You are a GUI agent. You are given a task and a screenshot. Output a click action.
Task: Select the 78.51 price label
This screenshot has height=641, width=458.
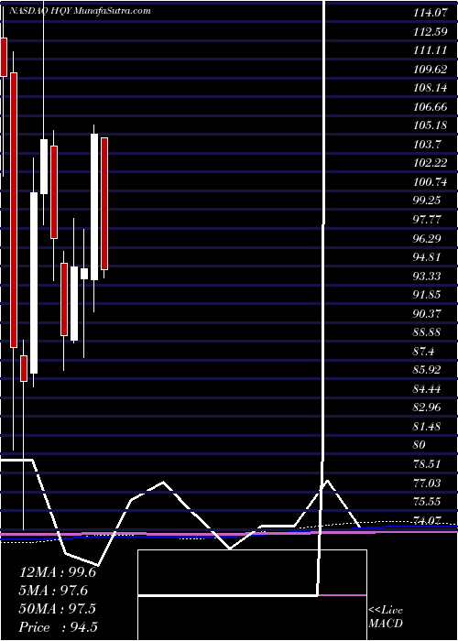[427, 465]
